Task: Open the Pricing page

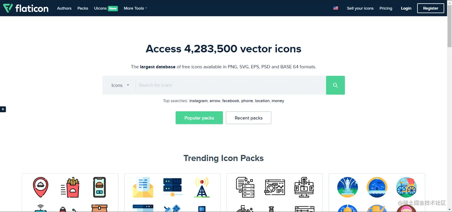Action: [386, 8]
